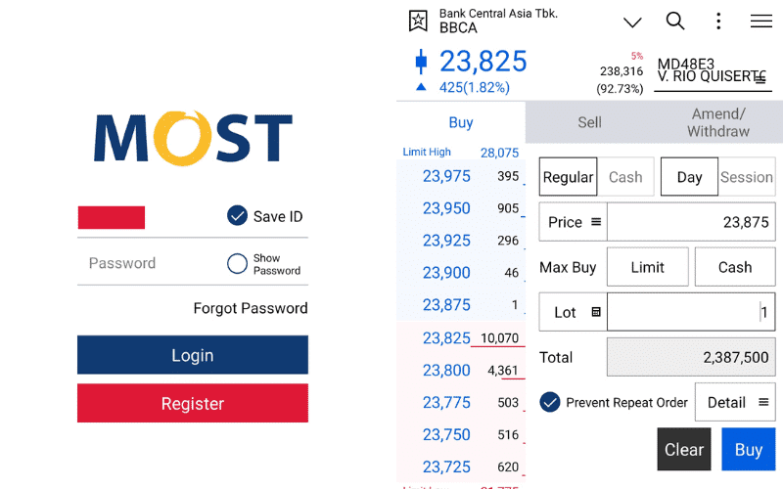This screenshot has height=489, width=783.
Task: Switch to the Sell tab
Action: pos(589,122)
